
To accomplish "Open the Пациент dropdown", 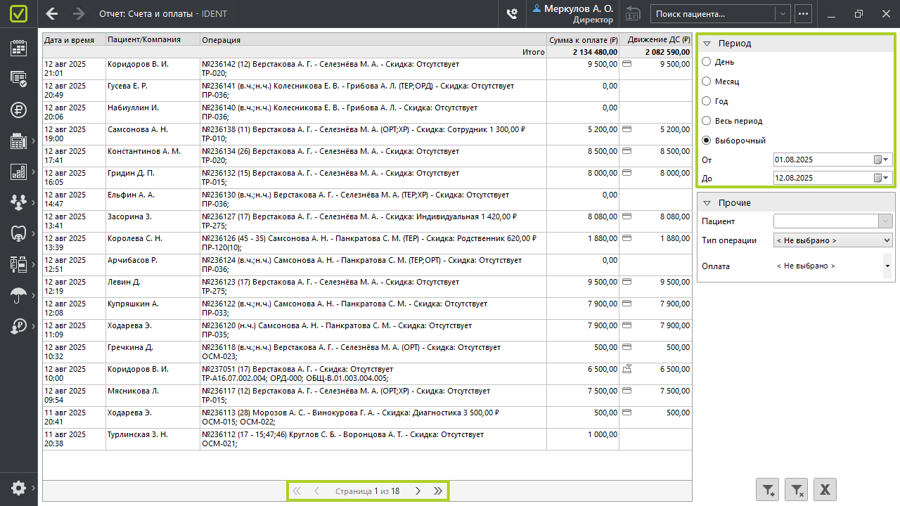I will tap(885, 221).
